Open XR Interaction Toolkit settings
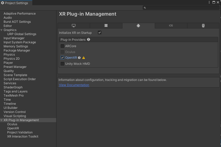Viewport: 221px width, 147px height. [x=23, y=136]
